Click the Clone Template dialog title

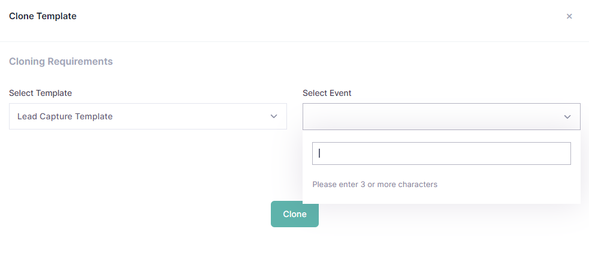pos(43,16)
